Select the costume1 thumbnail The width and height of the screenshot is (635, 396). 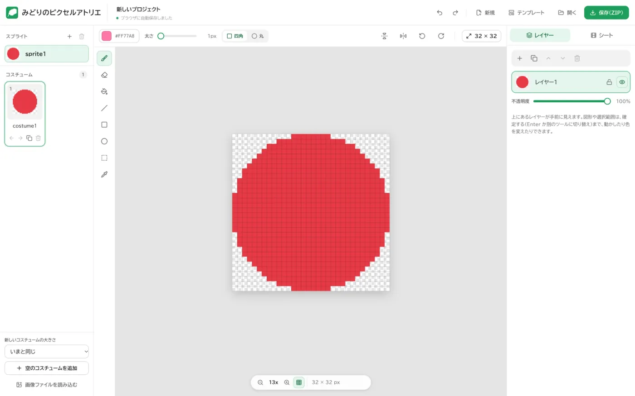[25, 101]
